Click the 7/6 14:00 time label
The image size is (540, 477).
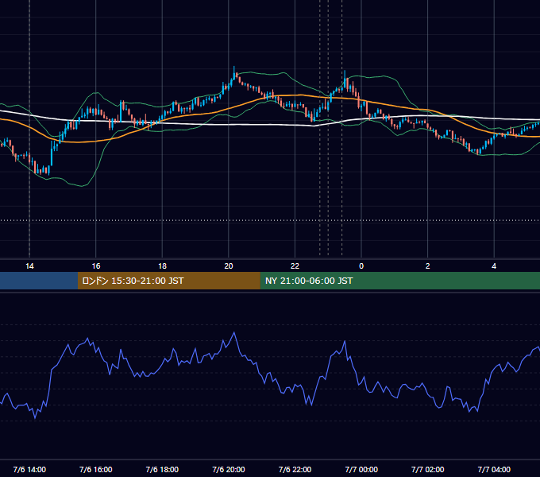click(29, 469)
